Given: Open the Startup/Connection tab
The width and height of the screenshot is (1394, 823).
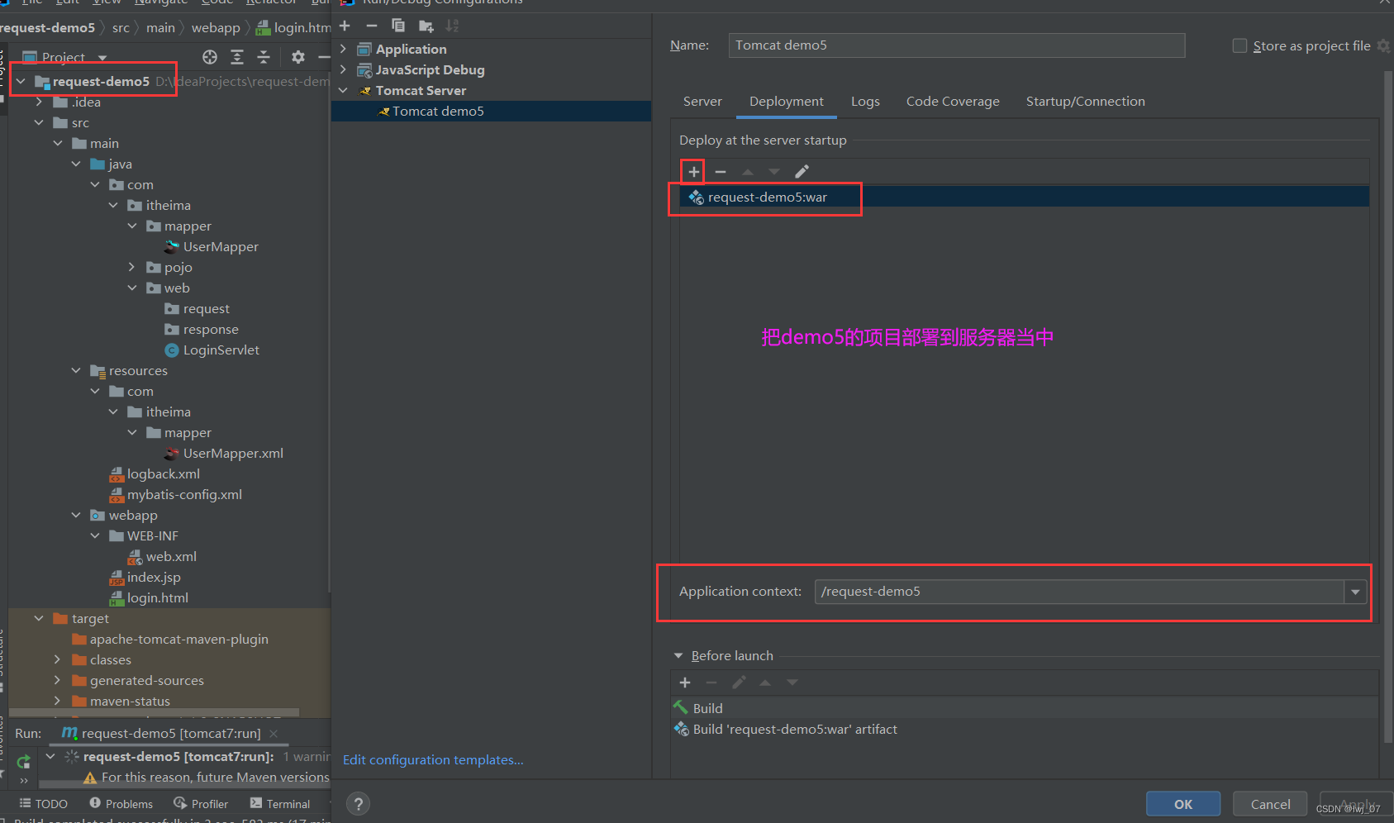Looking at the screenshot, I should coord(1086,101).
